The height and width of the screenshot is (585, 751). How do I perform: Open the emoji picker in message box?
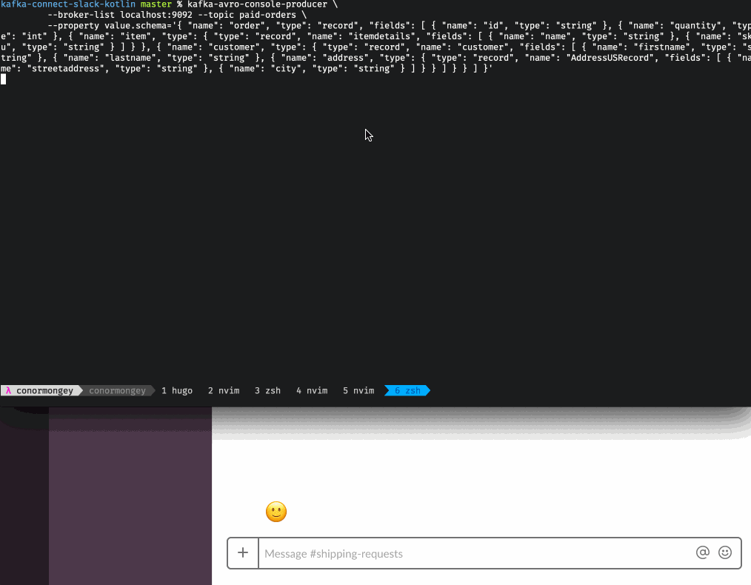tap(724, 552)
